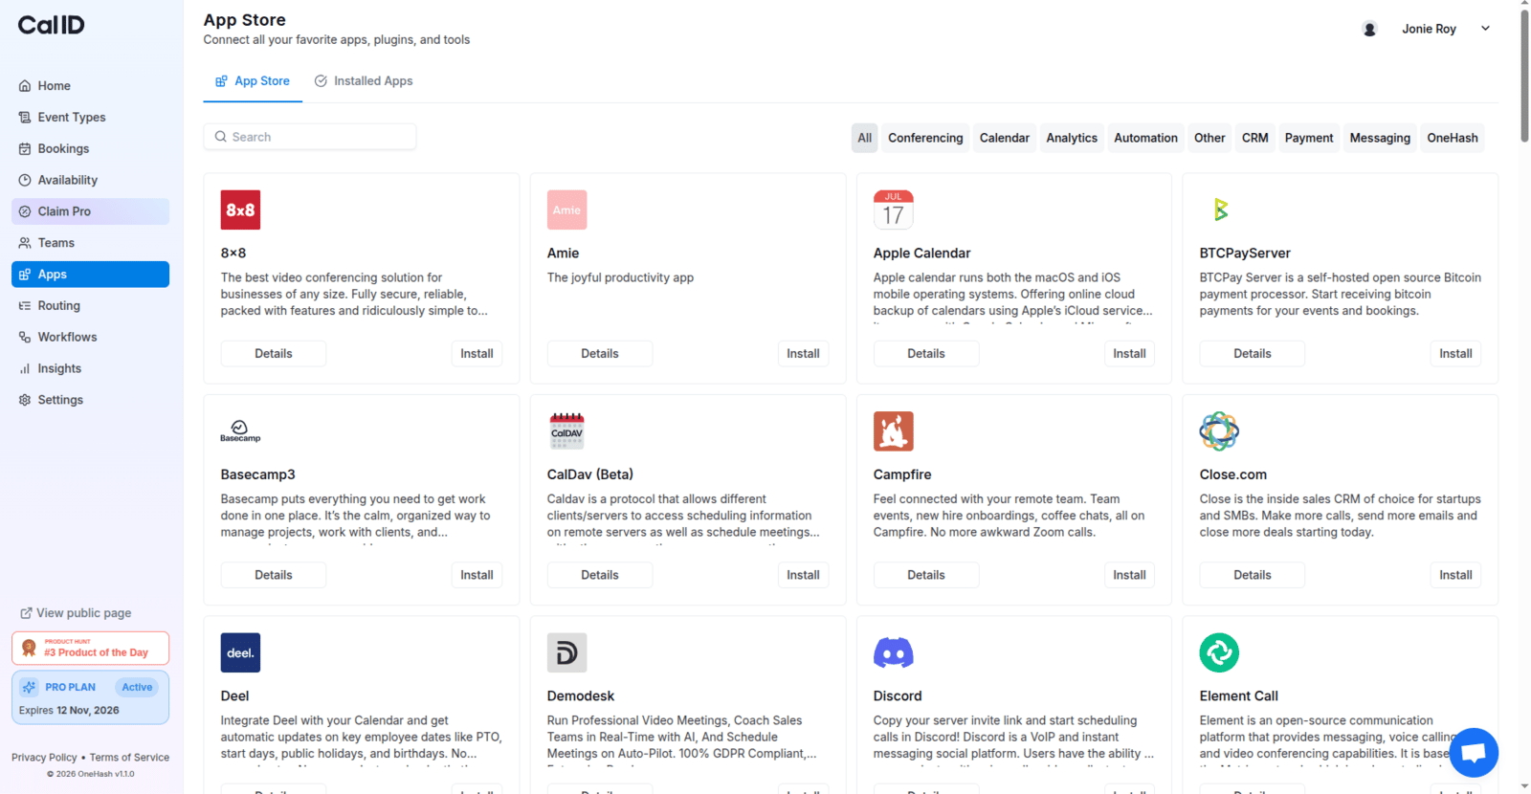
Task: Open the Terms of Service link
Action: 129,758
